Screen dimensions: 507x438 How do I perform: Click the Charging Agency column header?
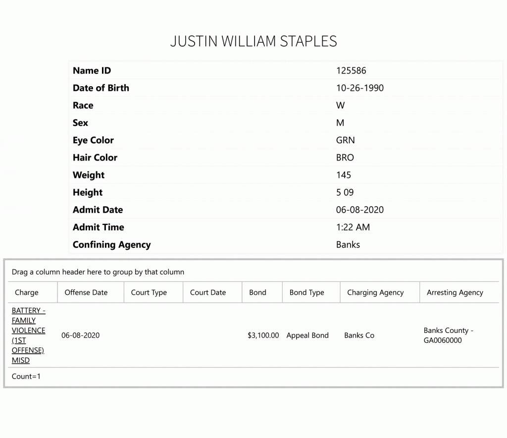tap(380, 292)
